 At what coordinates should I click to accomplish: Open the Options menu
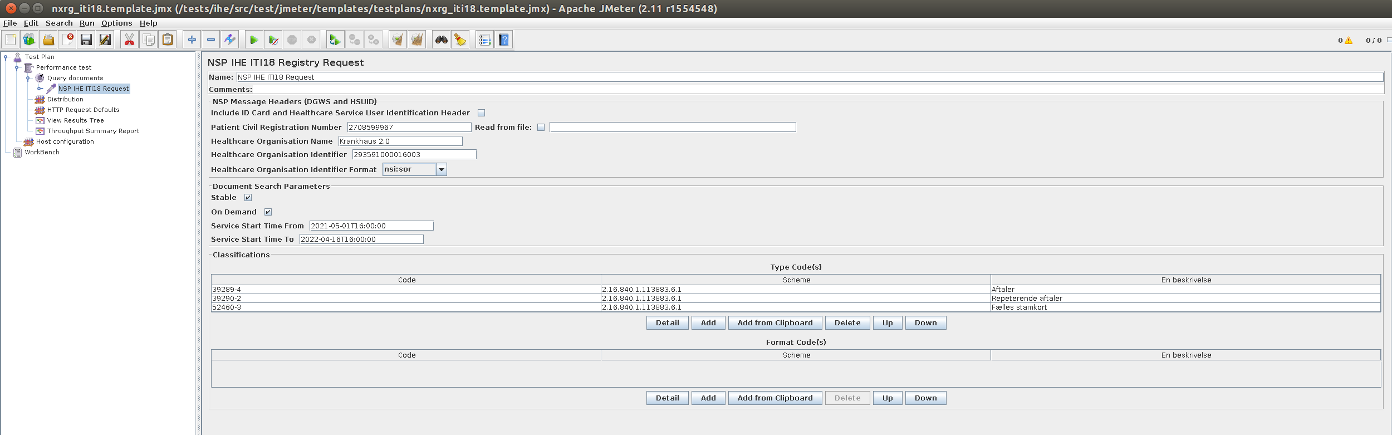(x=116, y=23)
